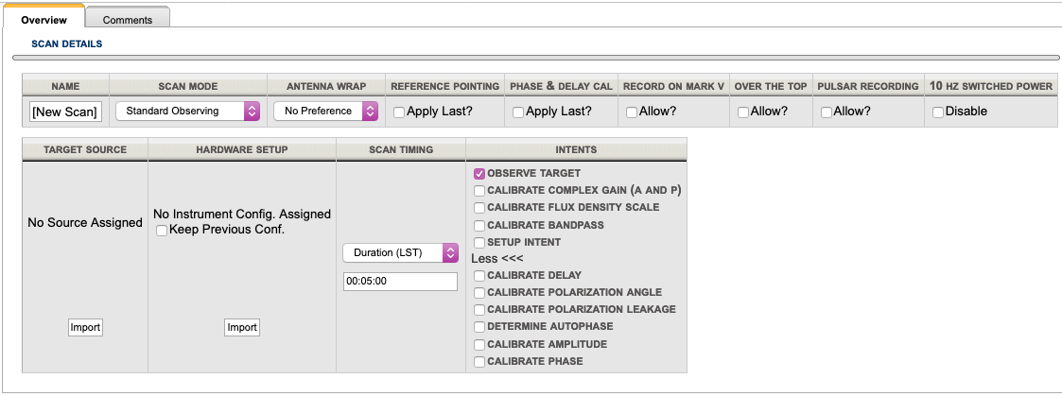The width and height of the screenshot is (1062, 396).
Task: Open the Duration (LST) timing dropdown
Action: click(x=399, y=253)
